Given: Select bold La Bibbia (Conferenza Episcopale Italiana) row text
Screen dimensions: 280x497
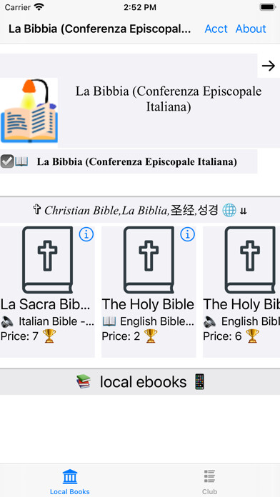Looking at the screenshot, I should pos(136,162).
